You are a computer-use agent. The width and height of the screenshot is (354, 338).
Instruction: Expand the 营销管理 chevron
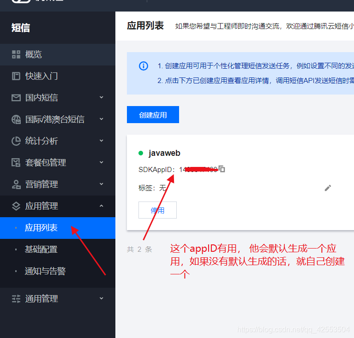click(x=102, y=184)
